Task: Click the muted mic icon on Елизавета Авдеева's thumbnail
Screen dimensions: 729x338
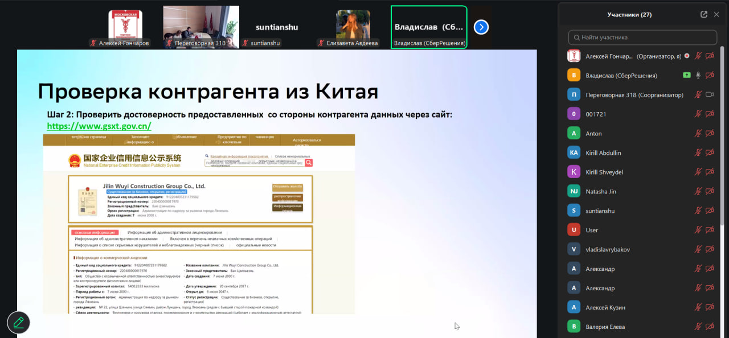Action: click(x=322, y=42)
